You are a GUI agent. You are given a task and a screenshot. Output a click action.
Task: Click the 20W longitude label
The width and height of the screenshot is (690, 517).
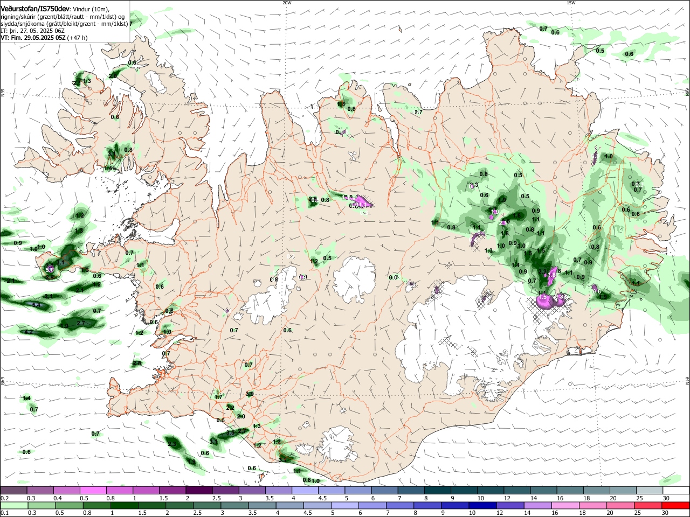pos(287,3)
